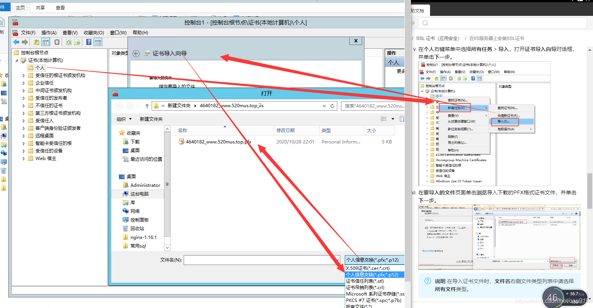This screenshot has height=308, width=593.
Task: Click the MMC console icon in menu bar
Action: 15,33
